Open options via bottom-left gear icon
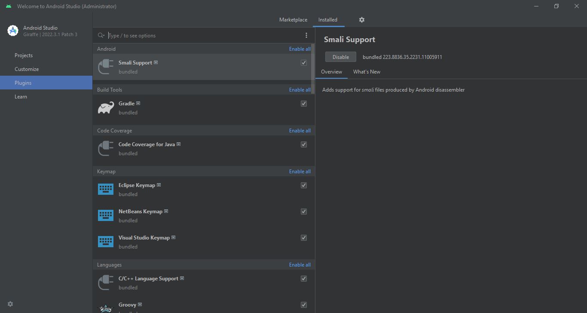 point(10,304)
